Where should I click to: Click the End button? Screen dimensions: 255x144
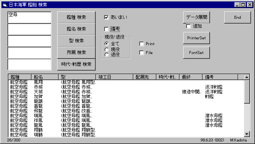(237, 18)
